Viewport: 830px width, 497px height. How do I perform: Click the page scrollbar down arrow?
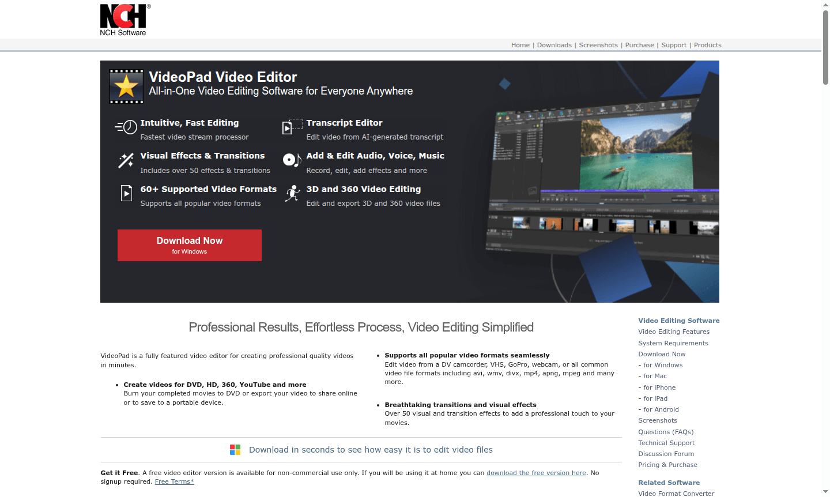pyautogui.click(x=825, y=492)
